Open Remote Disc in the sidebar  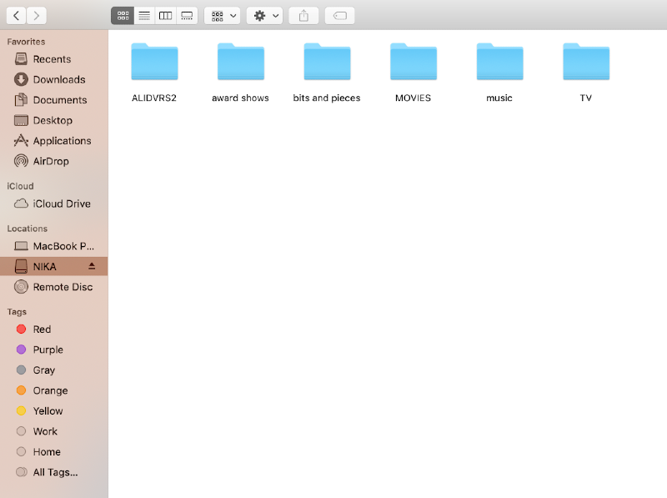coord(54,287)
